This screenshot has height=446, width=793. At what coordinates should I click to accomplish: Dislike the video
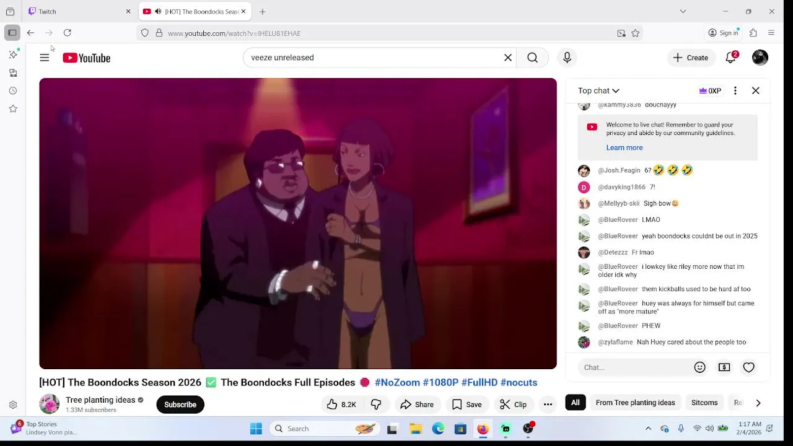tap(376, 404)
